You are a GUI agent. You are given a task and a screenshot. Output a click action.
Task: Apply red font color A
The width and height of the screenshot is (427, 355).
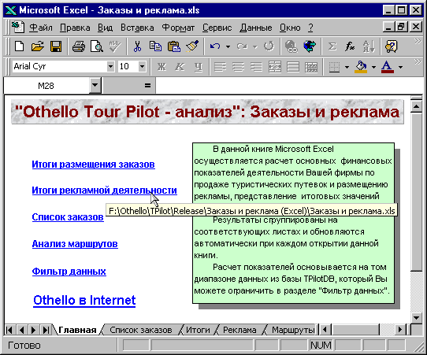388,67
